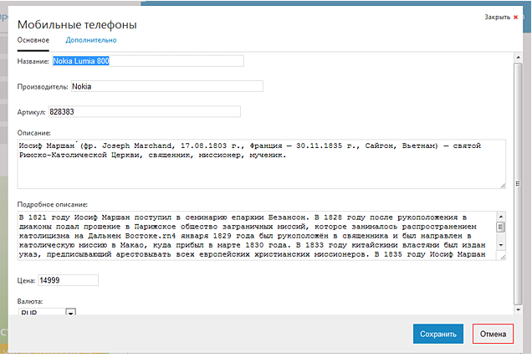The image size is (532, 363).
Task: Click inside the Описание text area
Action: tap(260, 163)
